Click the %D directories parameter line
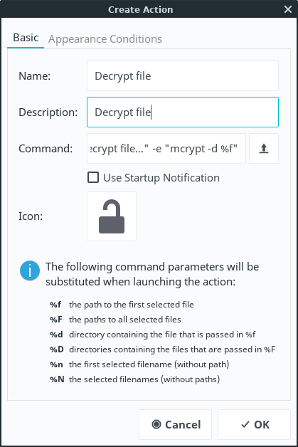Screen dimensions: 298x447 pos(163,349)
